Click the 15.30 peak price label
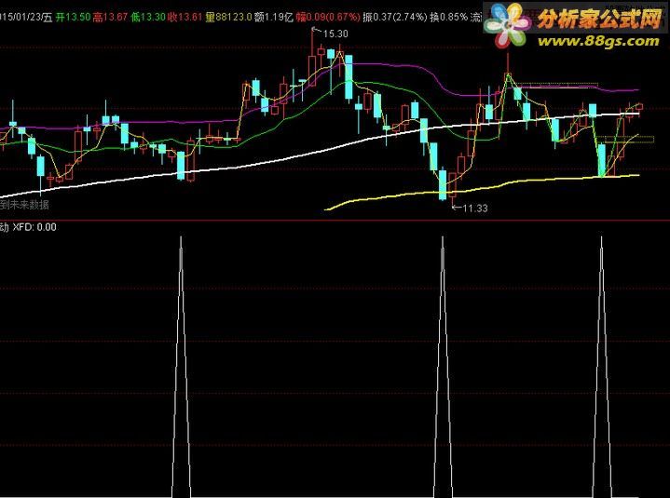 (335, 34)
